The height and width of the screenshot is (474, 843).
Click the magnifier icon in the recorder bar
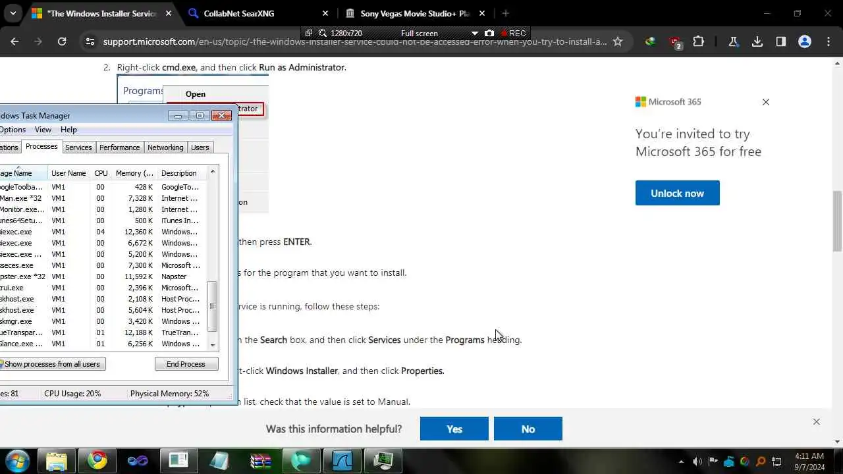(x=323, y=33)
